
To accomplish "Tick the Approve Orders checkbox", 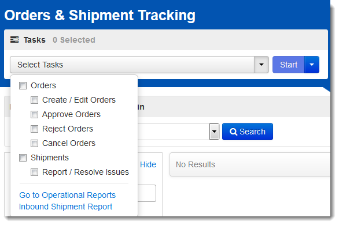I will pos(34,114).
